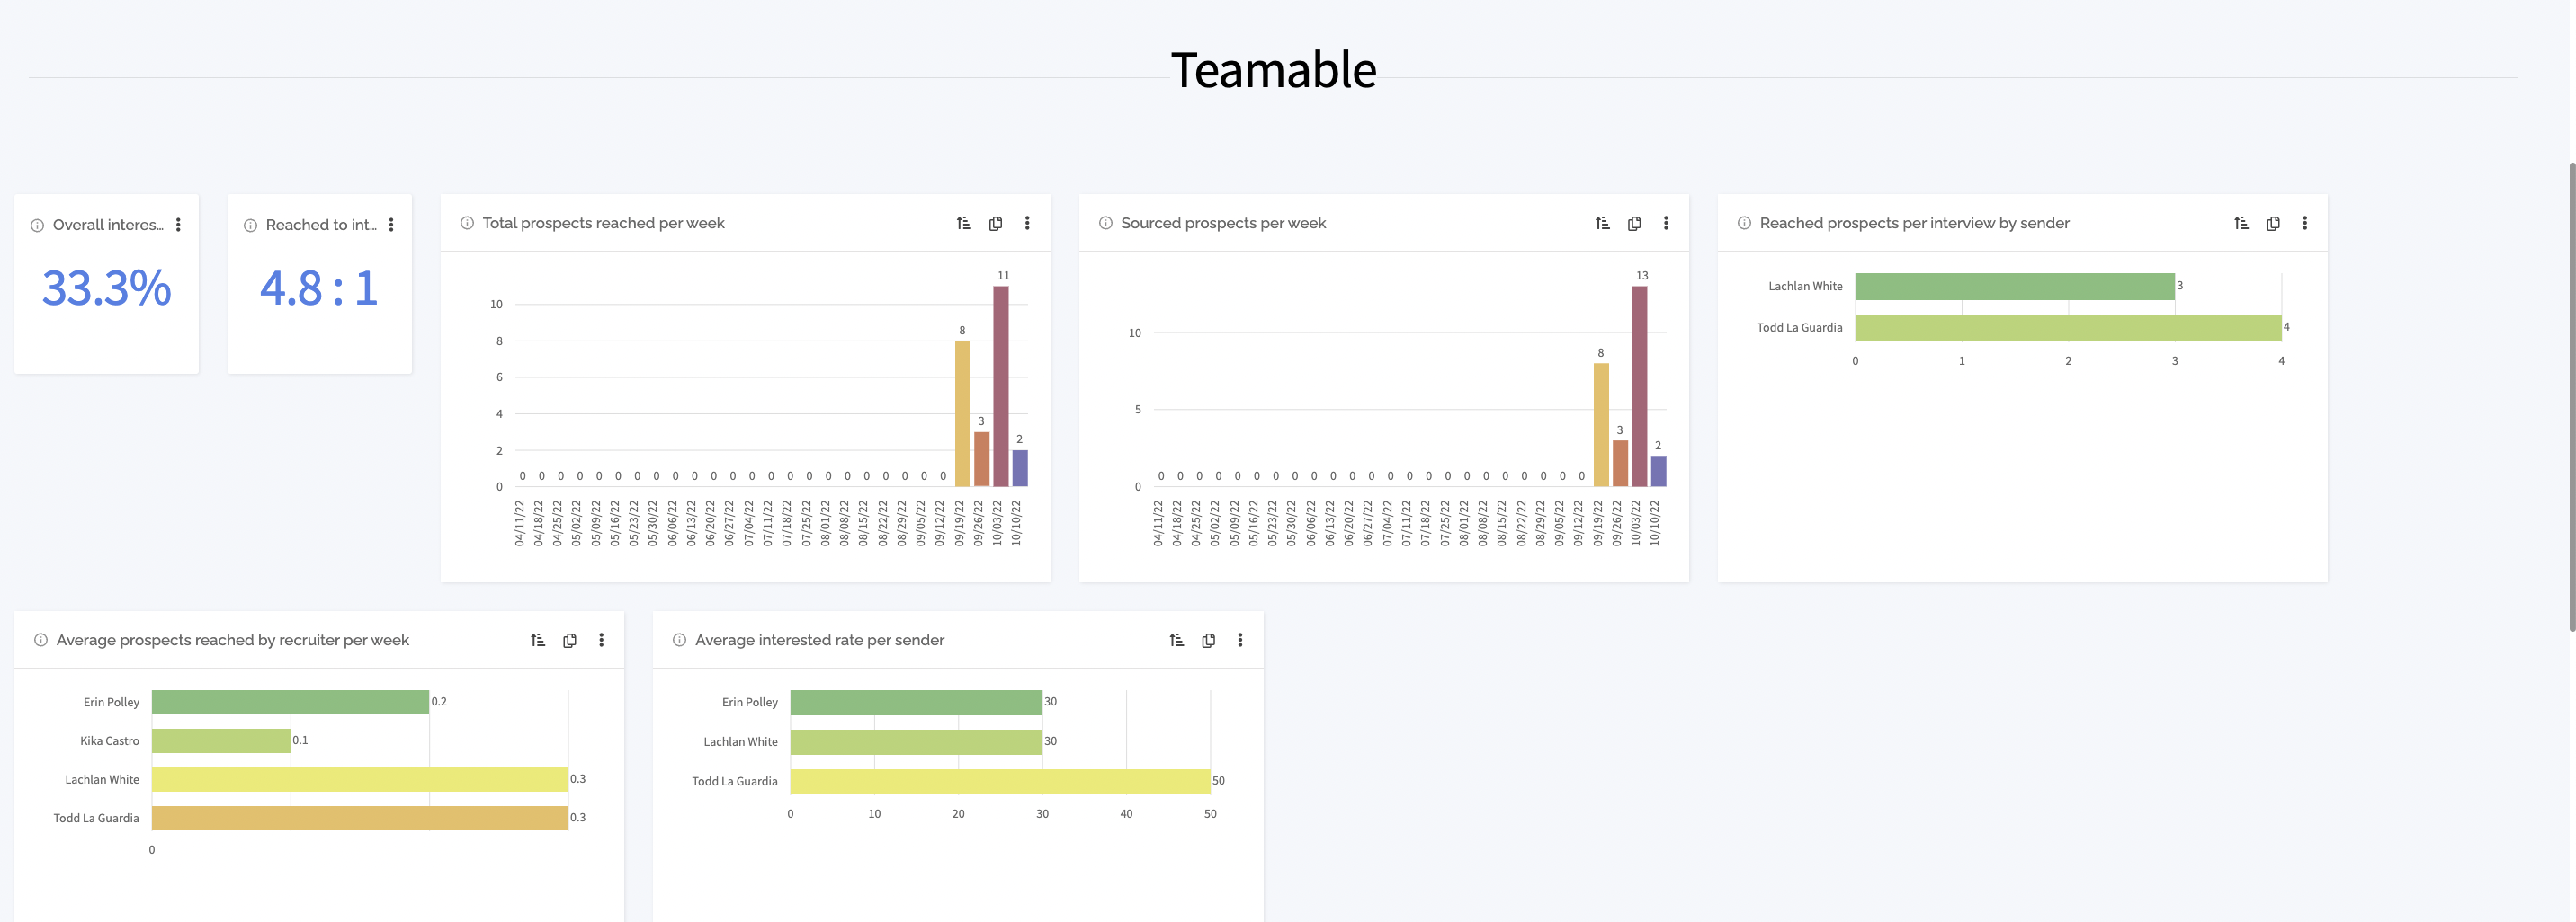Click Average prospects reached by recruiter per week title
Image resolution: width=2576 pixels, height=922 pixels.
tap(233, 641)
